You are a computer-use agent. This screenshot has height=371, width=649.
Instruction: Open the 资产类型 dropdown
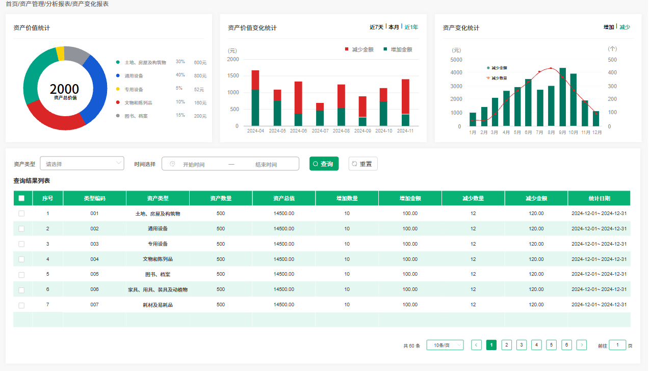point(82,164)
